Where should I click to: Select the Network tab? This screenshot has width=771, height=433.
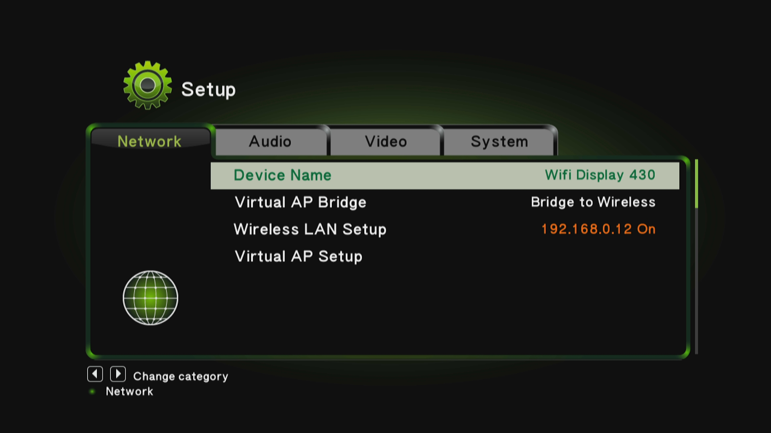point(150,141)
